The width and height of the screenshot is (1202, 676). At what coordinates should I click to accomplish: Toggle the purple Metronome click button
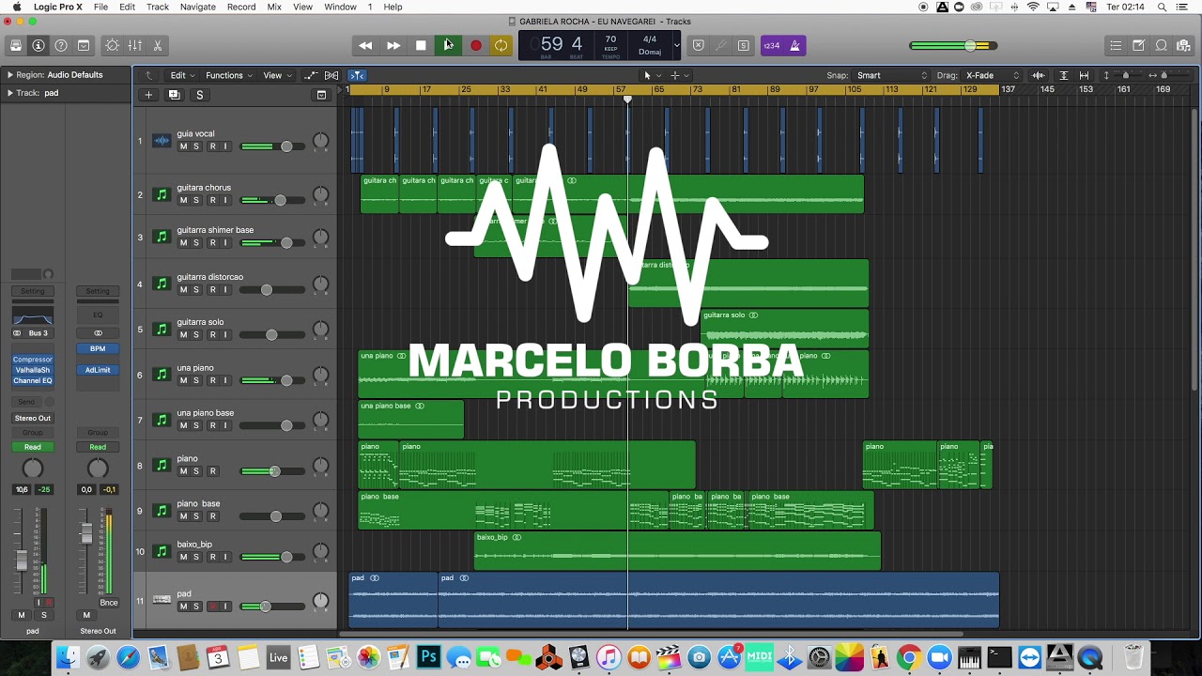(x=794, y=45)
